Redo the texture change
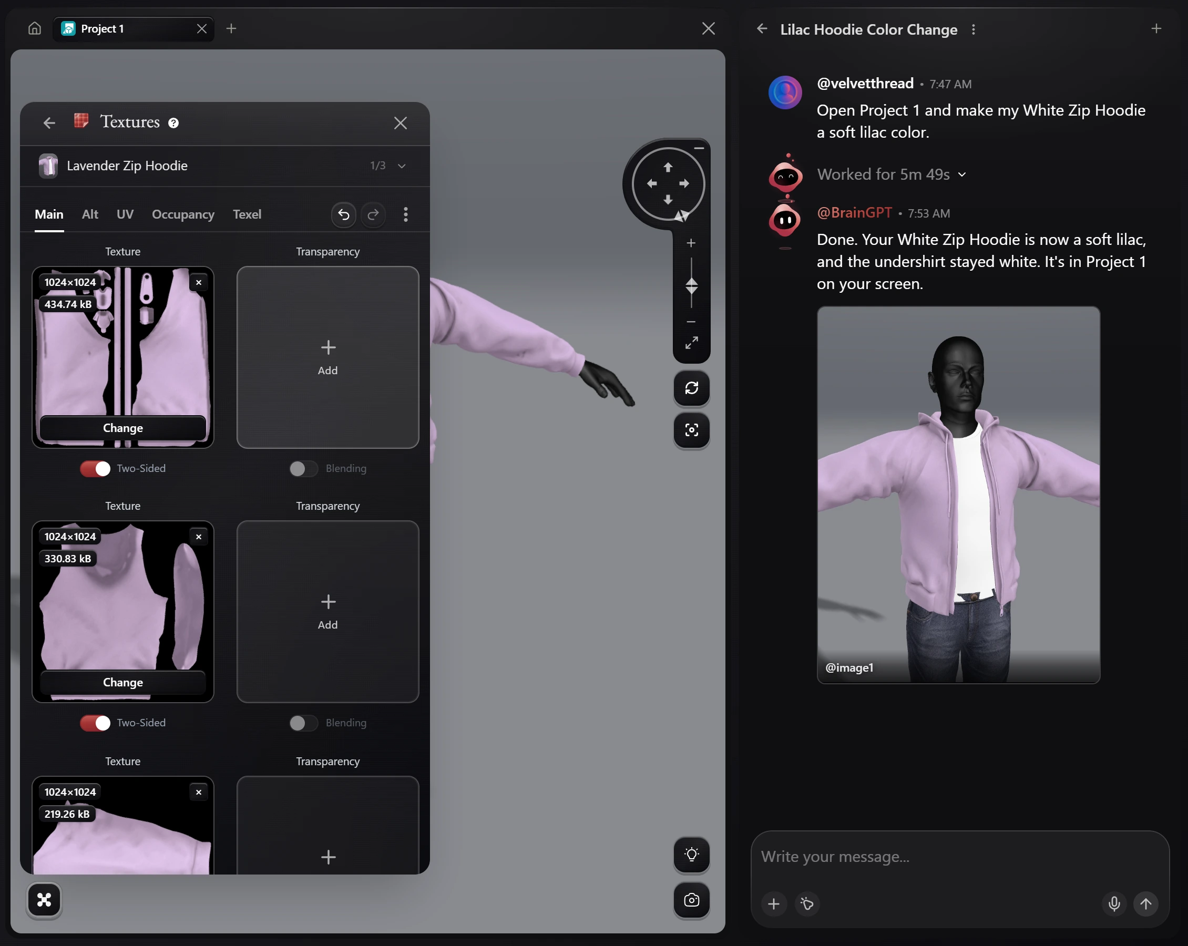Image resolution: width=1188 pixels, height=946 pixels. point(373,214)
